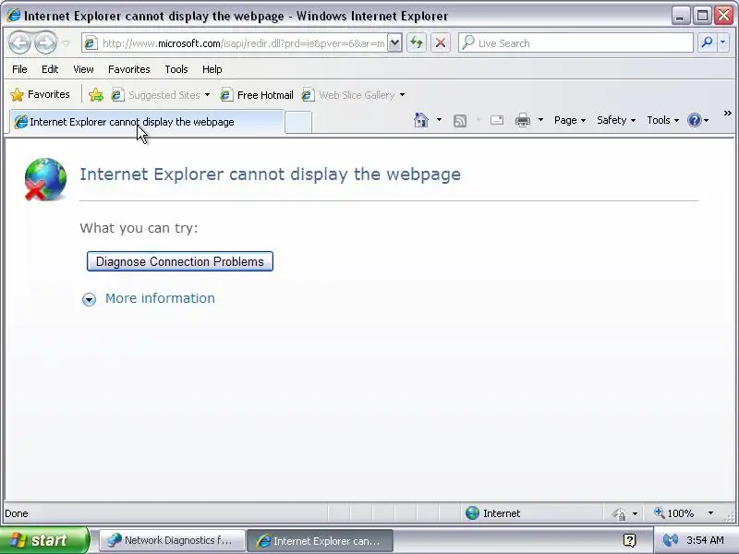
Task: Click the Read Mail envelope icon
Action: 497,121
